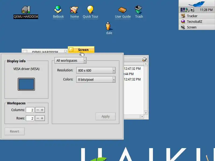215x161 pixels.
Task: Click the Columns number field
Action: (30, 110)
